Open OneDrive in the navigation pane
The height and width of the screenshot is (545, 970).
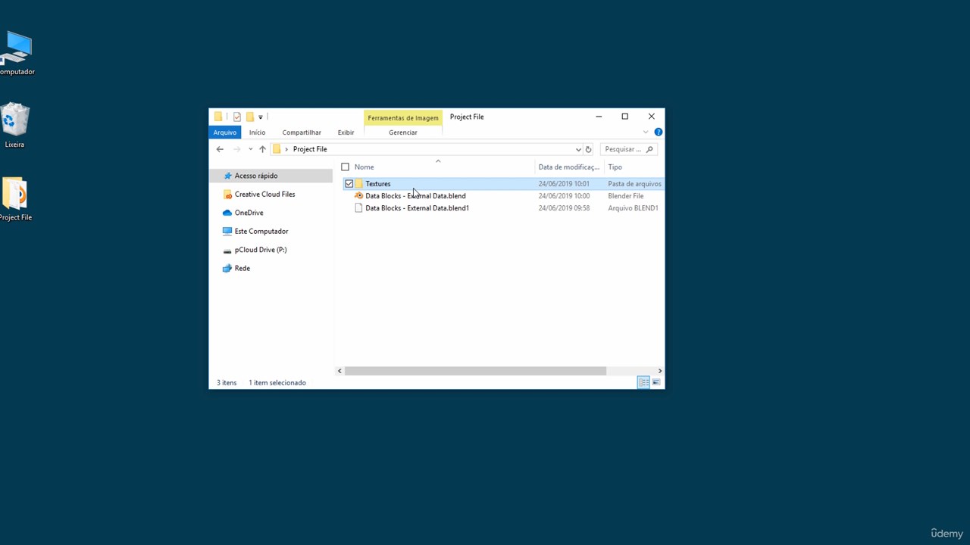[249, 213]
